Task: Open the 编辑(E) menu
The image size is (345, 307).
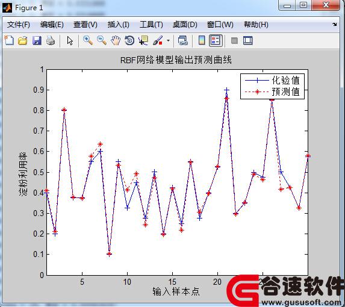Action: 52,25
